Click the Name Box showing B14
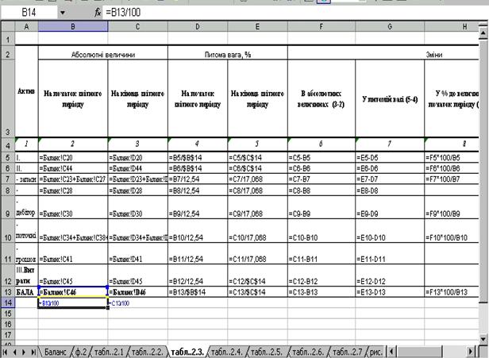This screenshot has width=489, height=358. click(30, 13)
